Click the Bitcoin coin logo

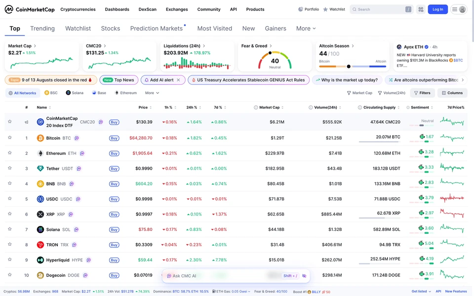click(40, 138)
